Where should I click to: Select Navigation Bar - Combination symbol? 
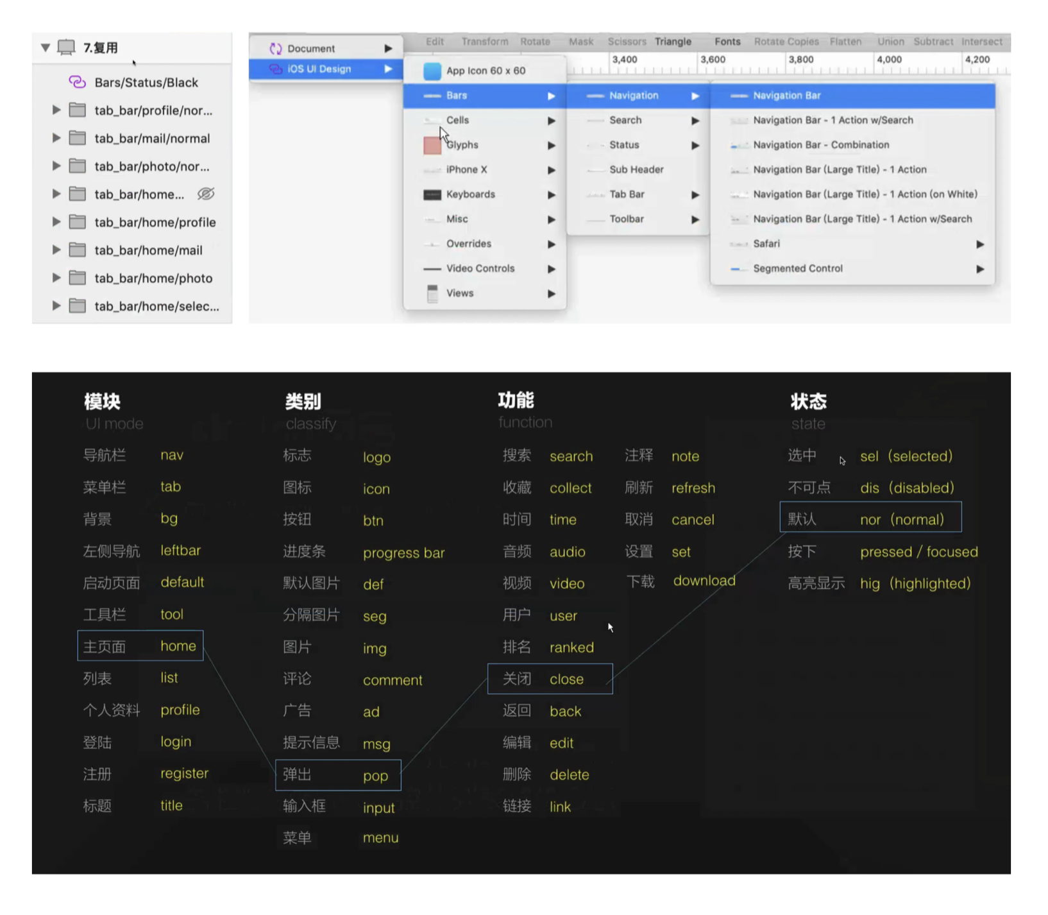[820, 145]
